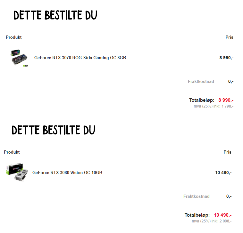Click the first DETTE BESTILTE DU heading
This screenshot has height=233, width=243.
(55, 15)
